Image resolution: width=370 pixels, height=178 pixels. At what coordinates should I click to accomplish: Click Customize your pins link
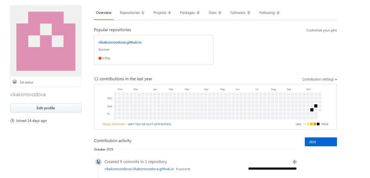coord(322,30)
